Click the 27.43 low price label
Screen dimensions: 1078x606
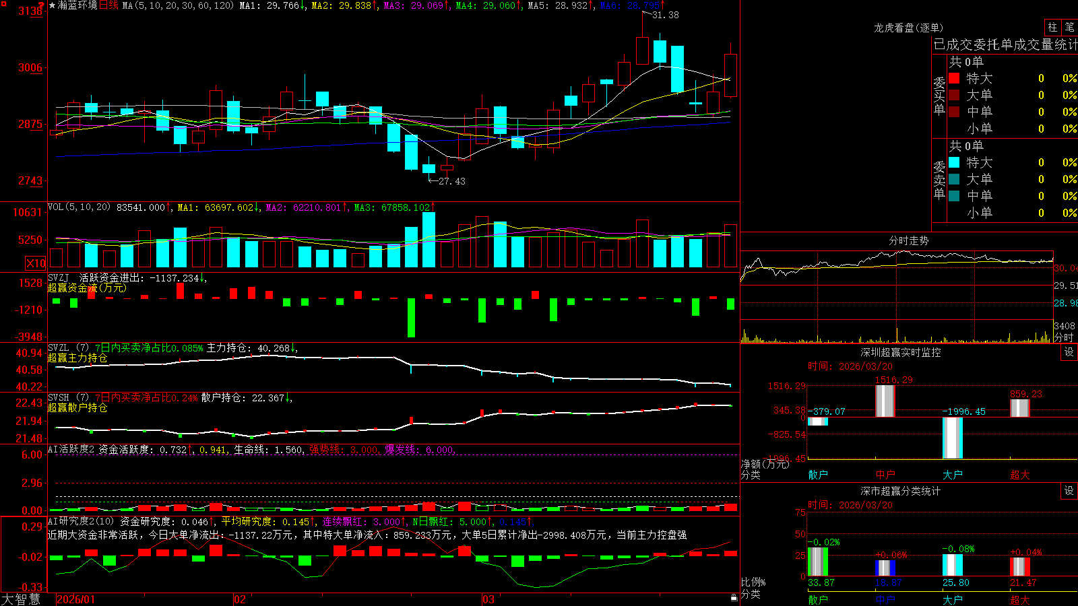[451, 181]
